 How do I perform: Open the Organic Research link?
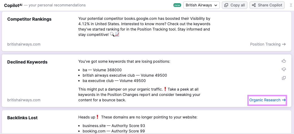click(x=267, y=100)
